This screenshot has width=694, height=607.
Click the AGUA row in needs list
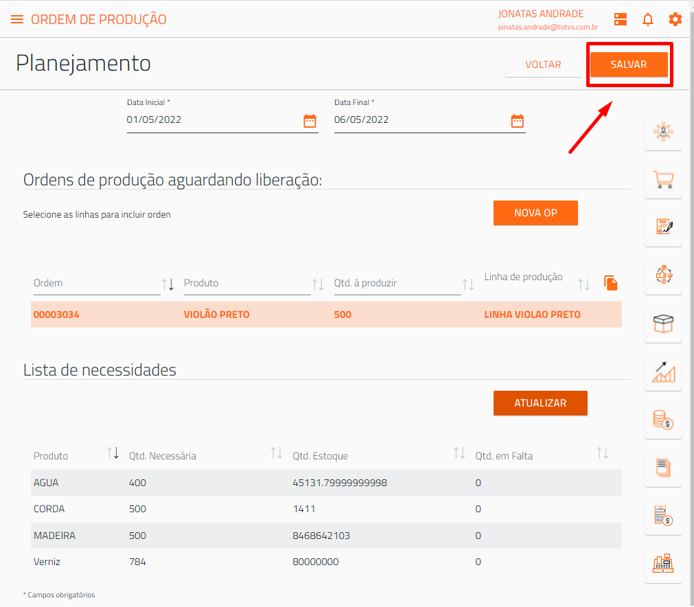pyautogui.click(x=326, y=483)
